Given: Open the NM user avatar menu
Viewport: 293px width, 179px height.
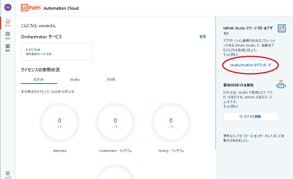Looking at the screenshot, I should coord(8,7).
